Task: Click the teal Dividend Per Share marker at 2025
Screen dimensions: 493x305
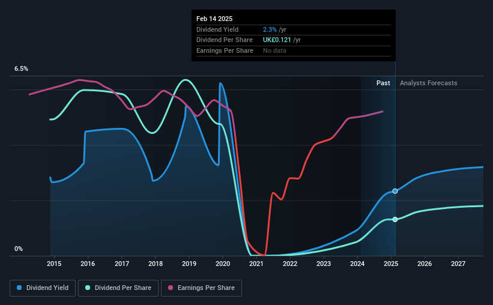Action: (395, 220)
